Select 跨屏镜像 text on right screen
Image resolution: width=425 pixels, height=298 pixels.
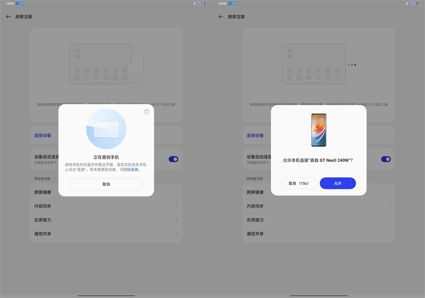[x=255, y=192]
